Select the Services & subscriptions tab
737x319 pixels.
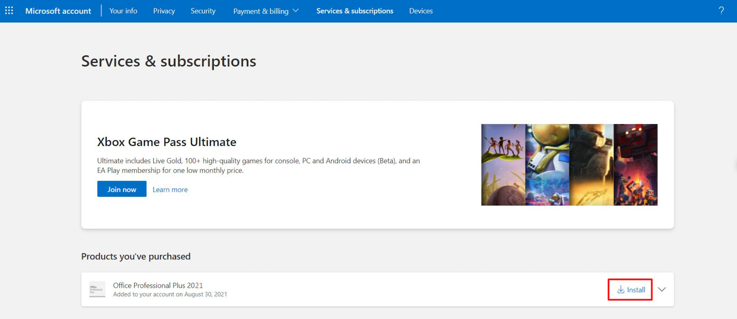tap(355, 11)
